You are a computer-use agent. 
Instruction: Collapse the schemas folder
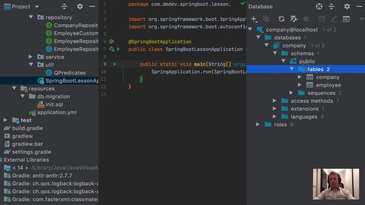click(x=275, y=53)
